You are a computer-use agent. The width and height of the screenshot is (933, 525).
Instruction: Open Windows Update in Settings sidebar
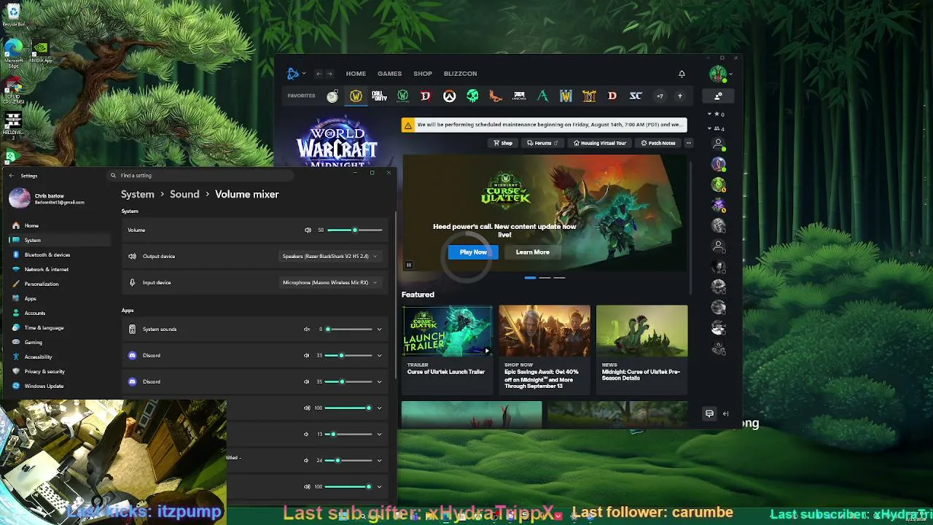click(x=44, y=386)
